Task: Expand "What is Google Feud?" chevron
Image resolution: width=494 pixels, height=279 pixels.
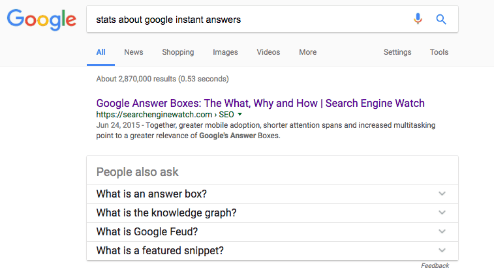Action: (x=442, y=231)
